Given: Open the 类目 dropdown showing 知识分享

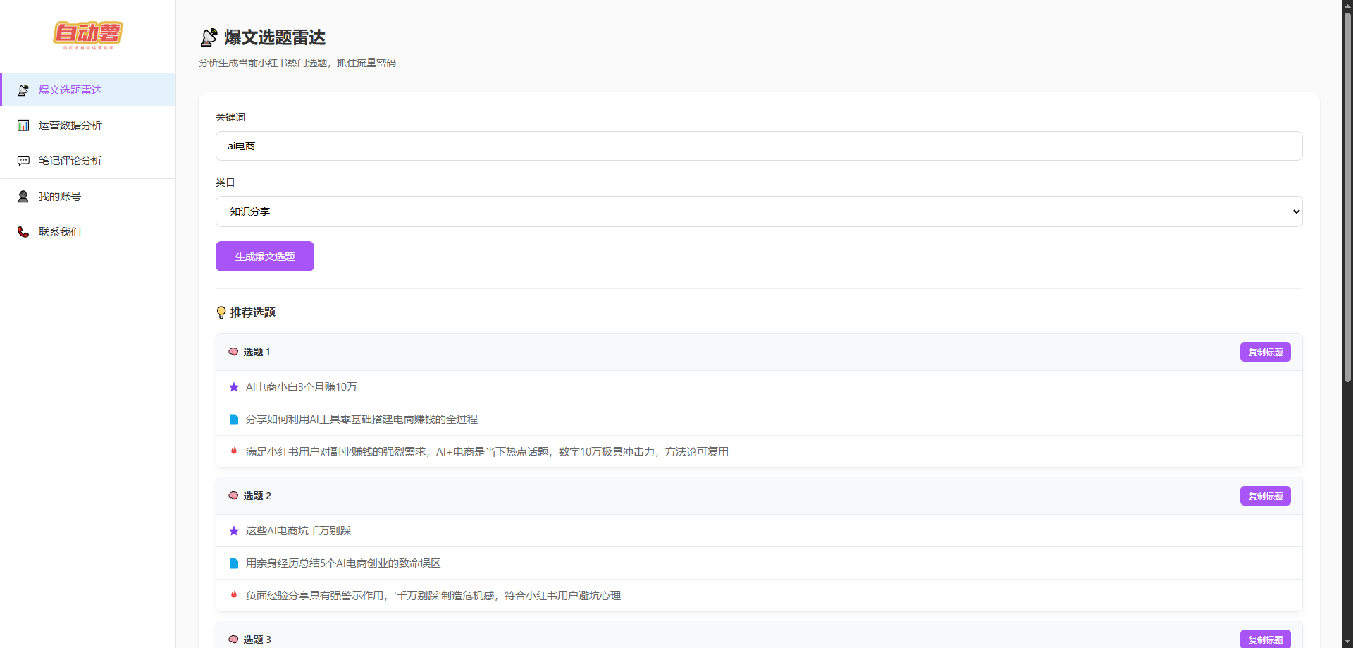Looking at the screenshot, I should [x=758, y=212].
